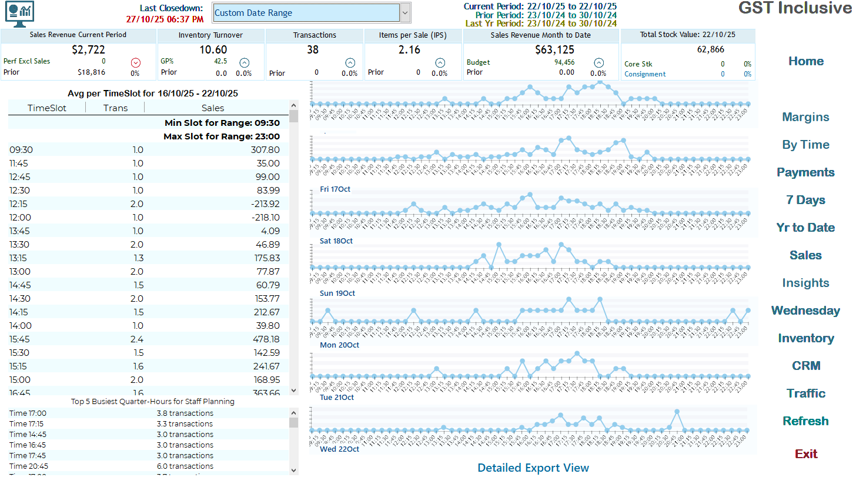
Task: Open the Detailed Export View link
Action: [x=533, y=468]
